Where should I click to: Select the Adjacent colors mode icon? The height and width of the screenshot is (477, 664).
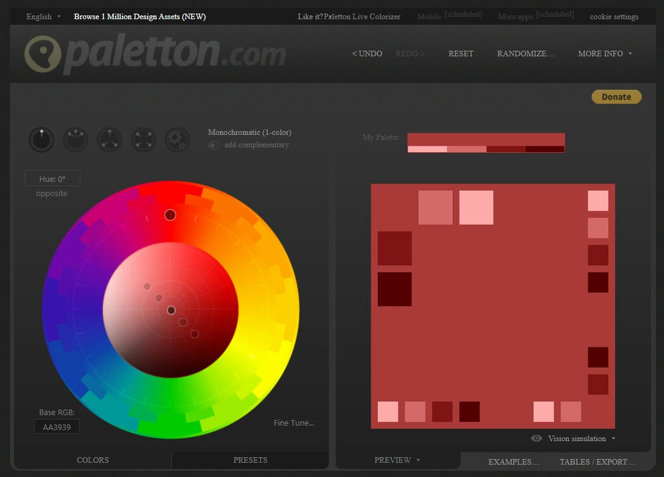(75, 140)
